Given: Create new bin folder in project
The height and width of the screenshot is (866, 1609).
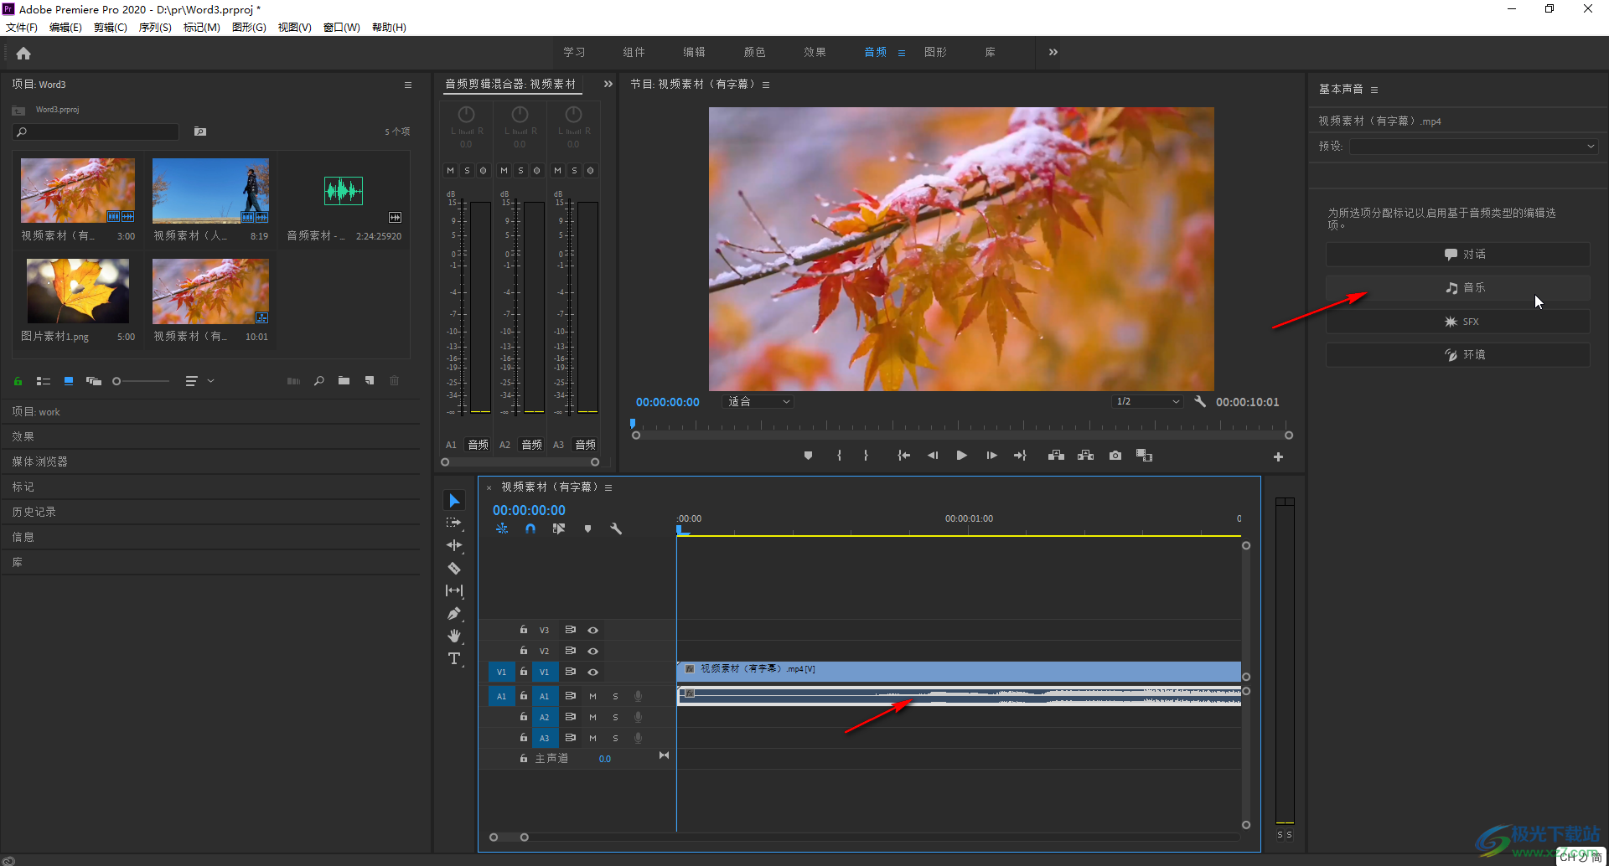Looking at the screenshot, I should (344, 381).
